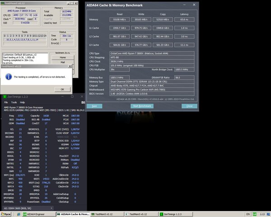This screenshot has height=217, width=271.
Task: Click the L3 Cache Latency 11.1 ns field
Action: [184, 45]
